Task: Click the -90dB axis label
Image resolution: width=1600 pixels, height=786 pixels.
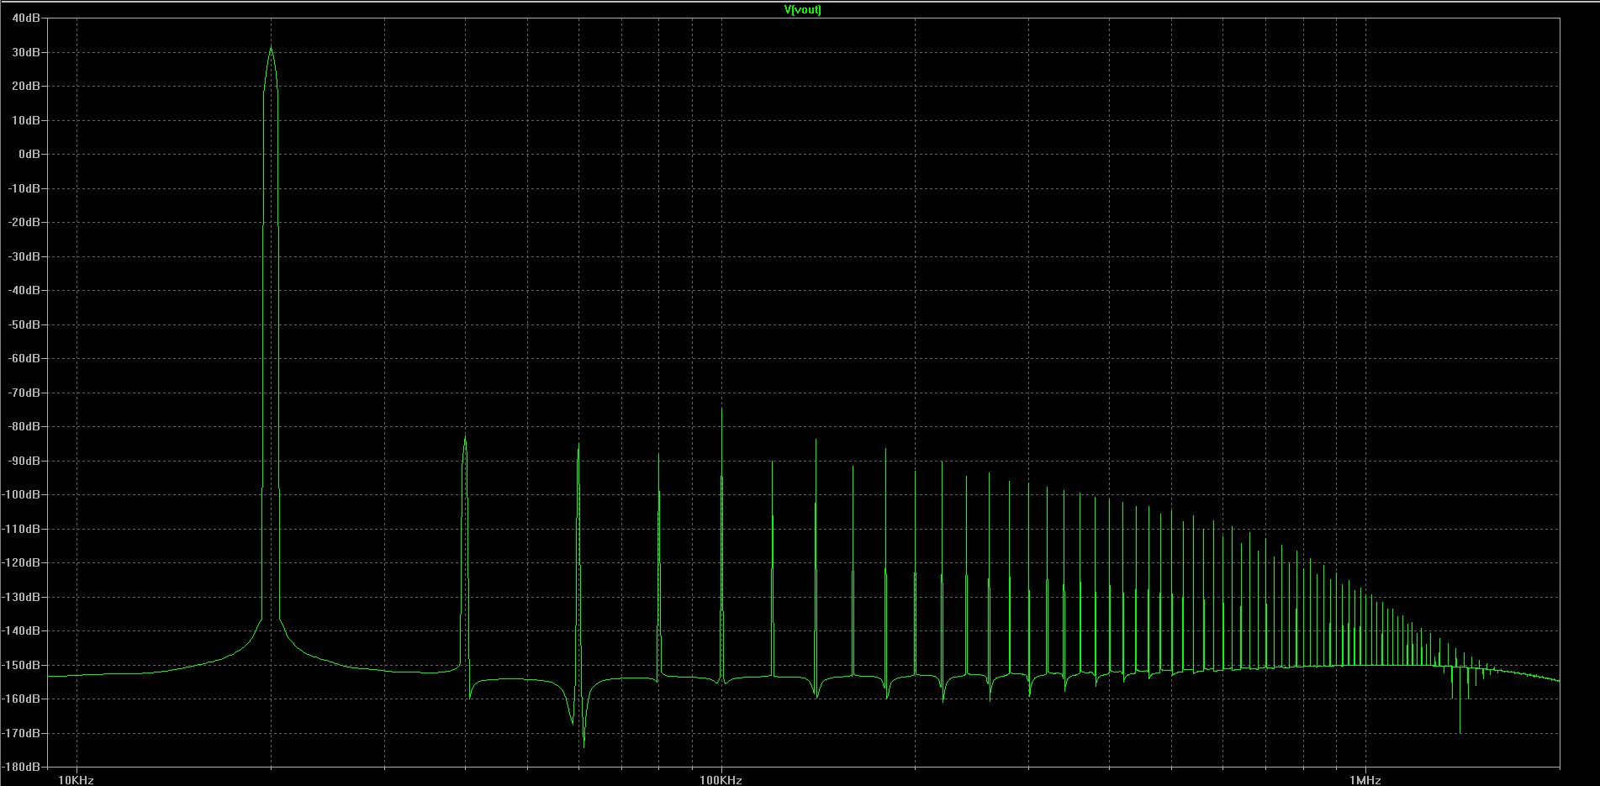Action: (x=25, y=461)
